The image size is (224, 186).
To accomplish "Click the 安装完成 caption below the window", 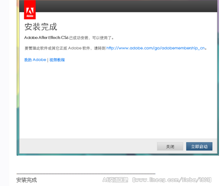I will [x=27, y=180].
